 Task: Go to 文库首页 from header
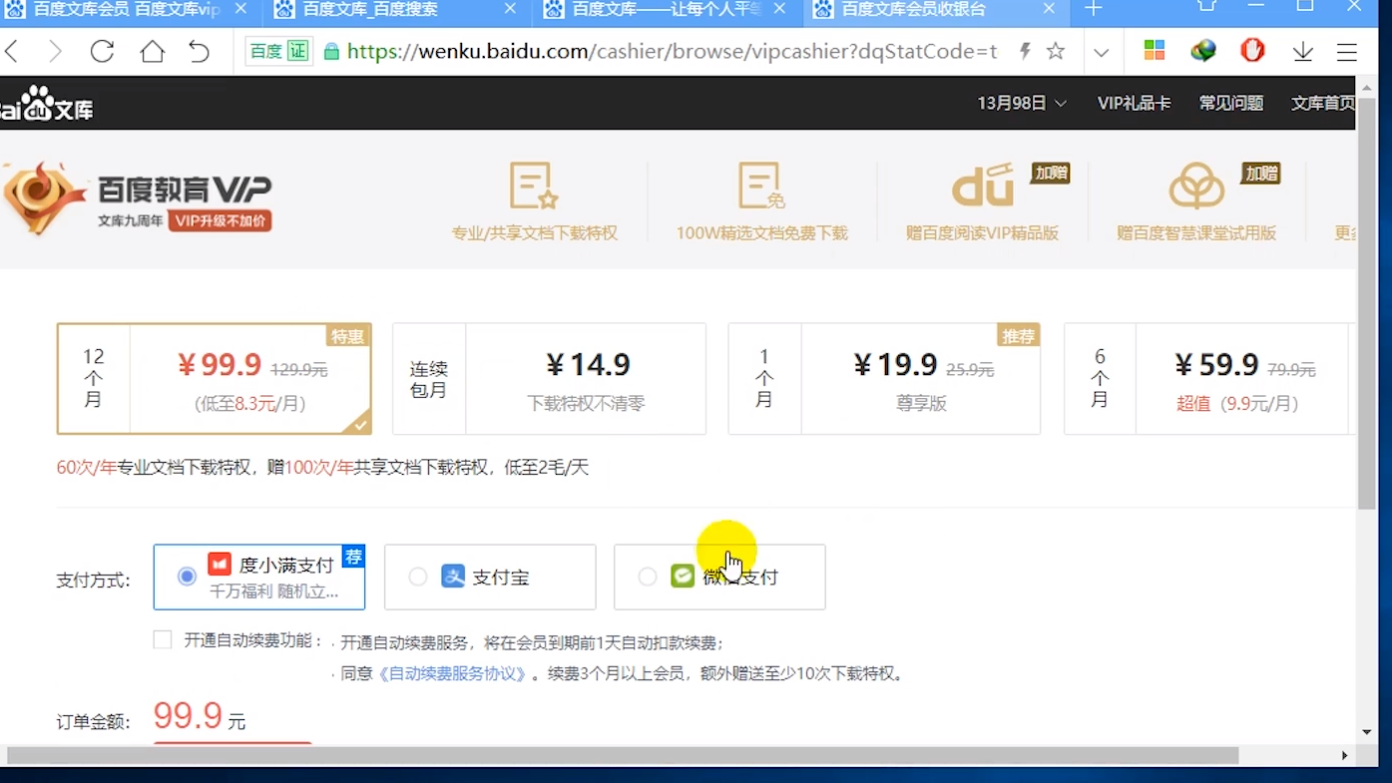1323,103
